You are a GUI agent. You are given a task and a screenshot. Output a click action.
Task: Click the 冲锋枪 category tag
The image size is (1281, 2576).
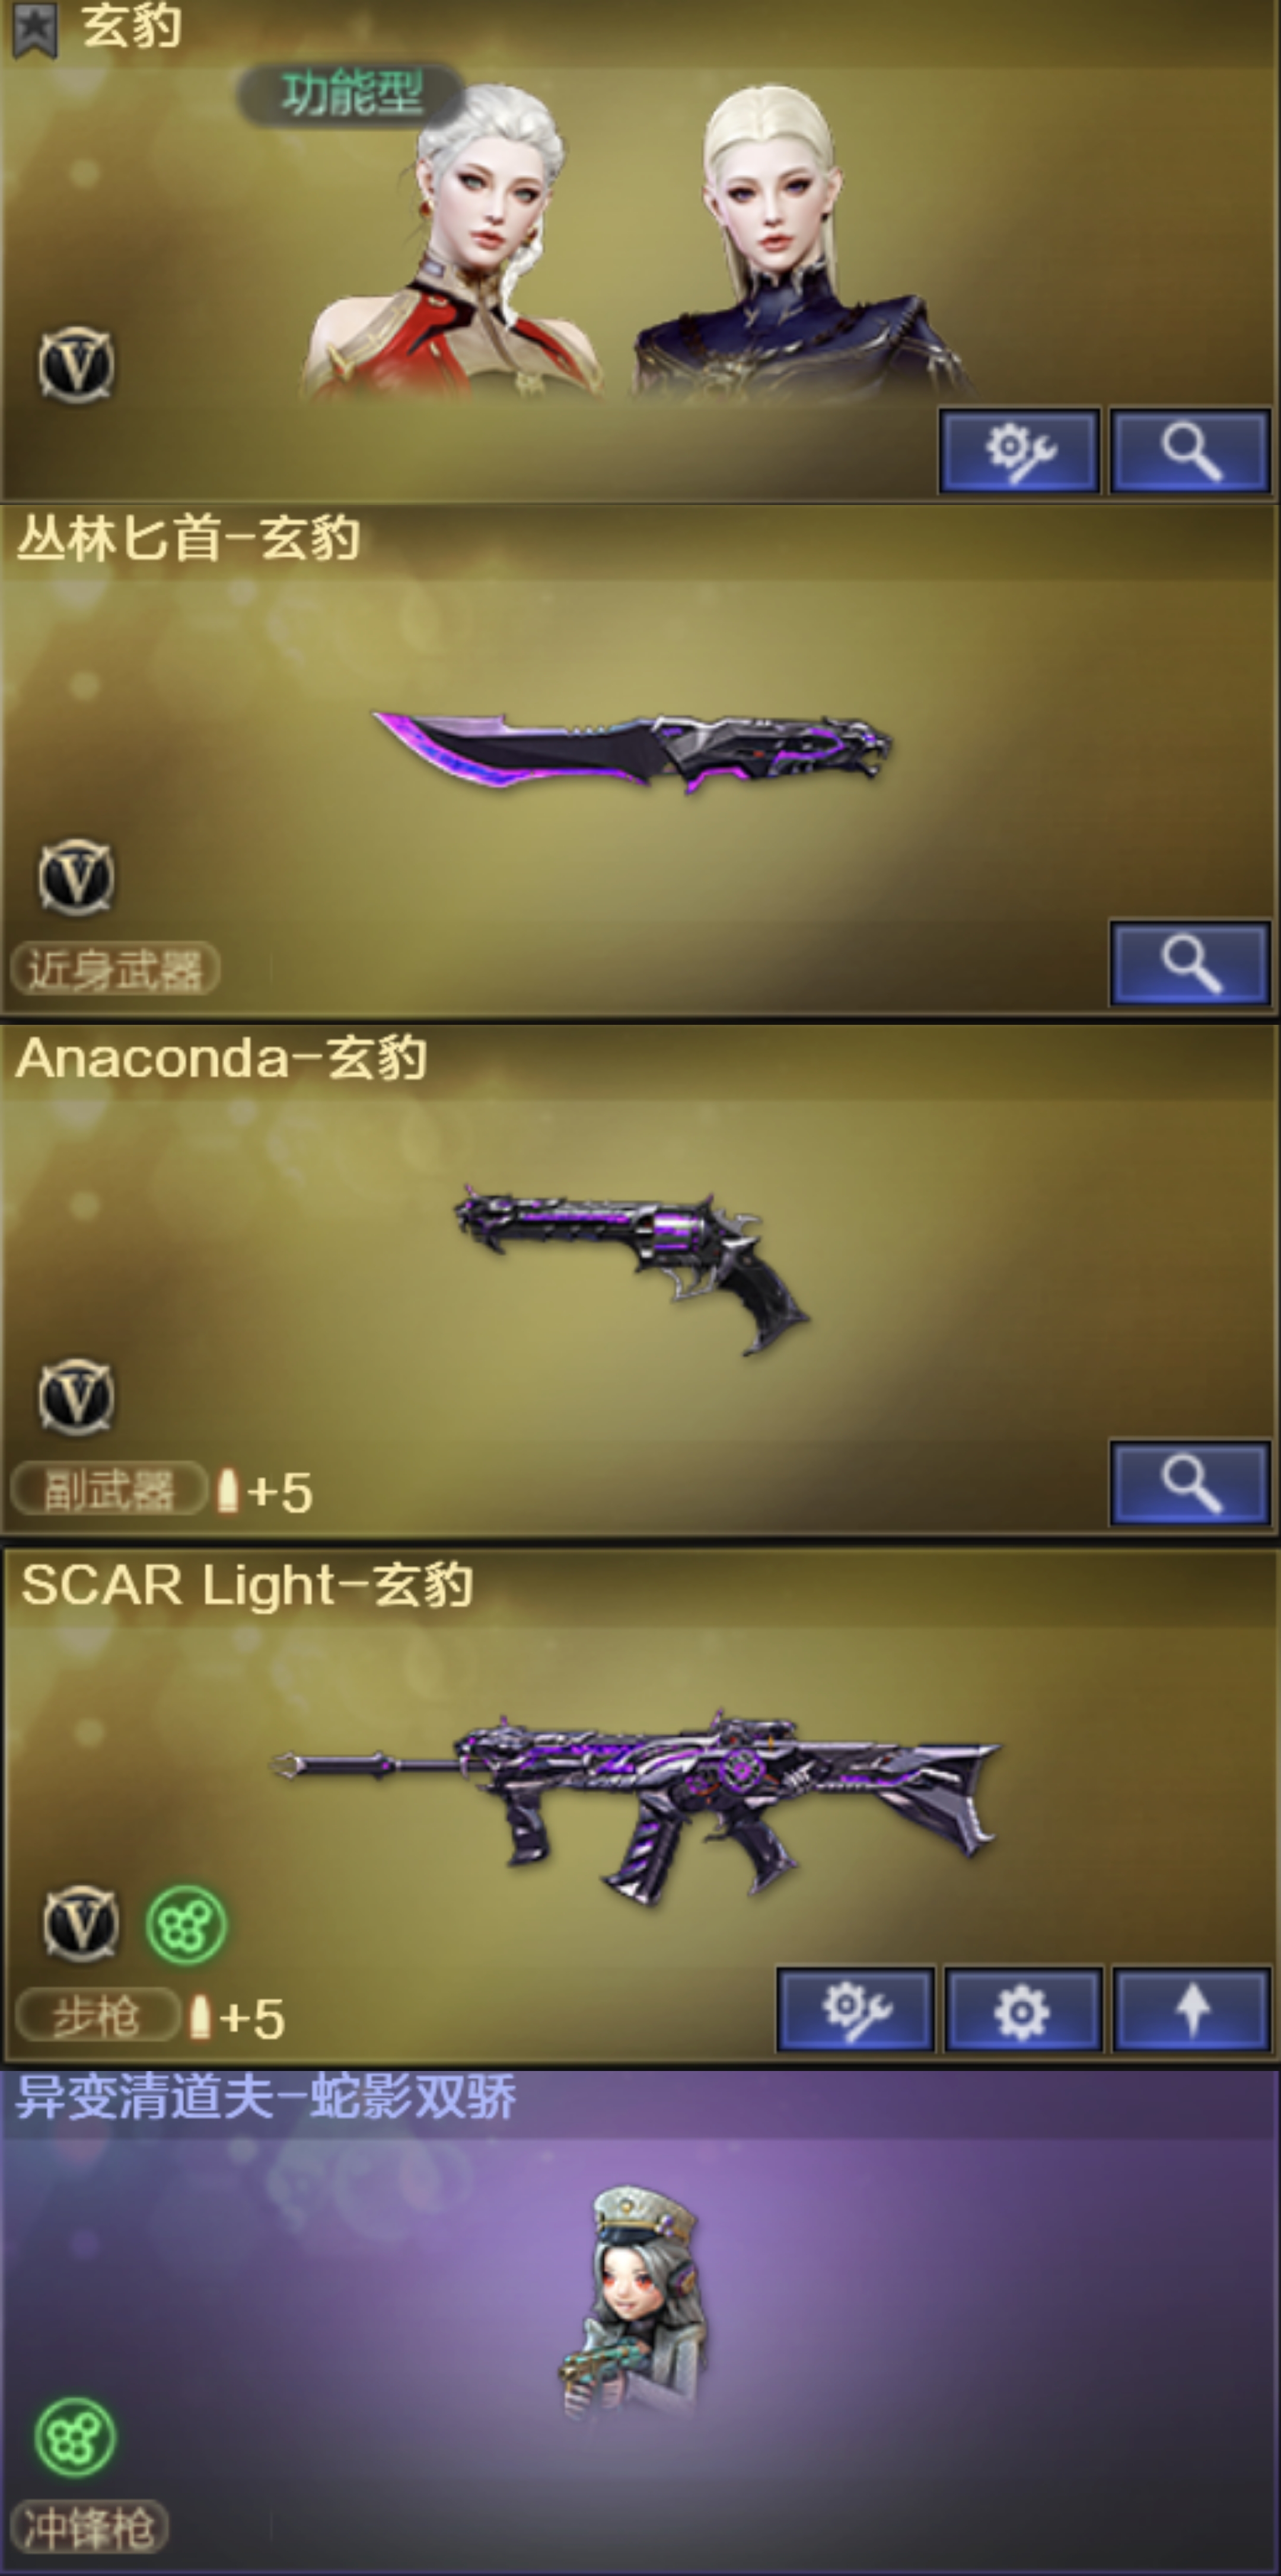coord(89,2527)
